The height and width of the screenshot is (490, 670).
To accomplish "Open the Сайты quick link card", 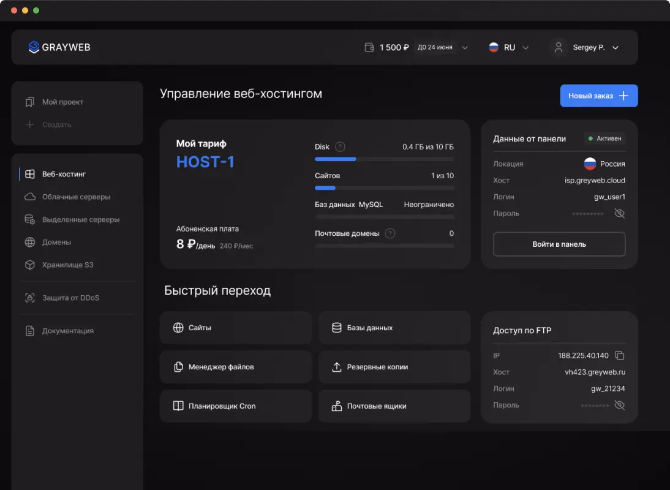I will [x=236, y=328].
